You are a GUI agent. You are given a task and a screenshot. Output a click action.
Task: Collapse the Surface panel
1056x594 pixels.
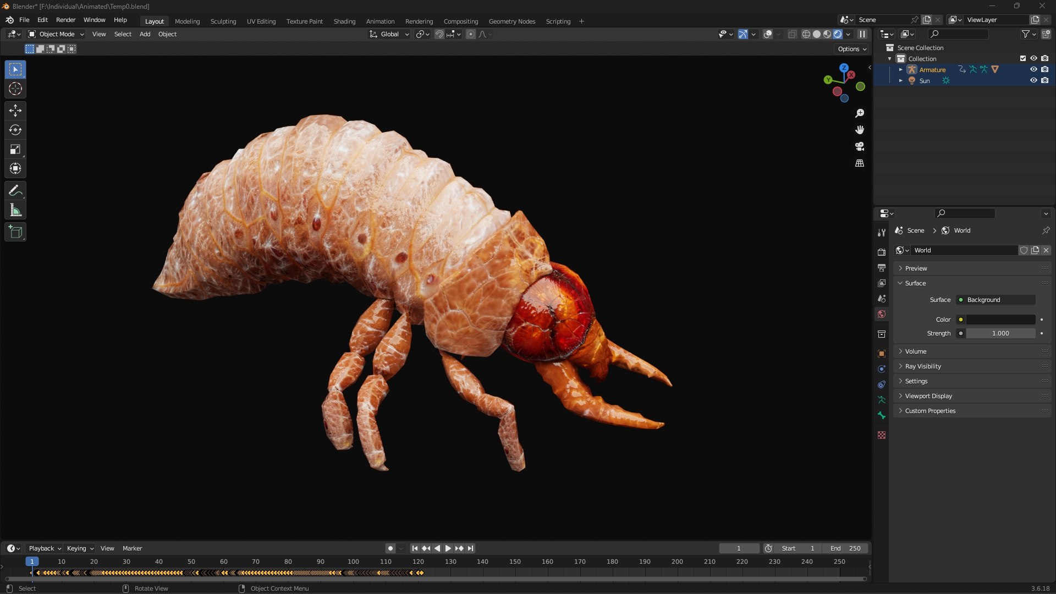[972, 283]
